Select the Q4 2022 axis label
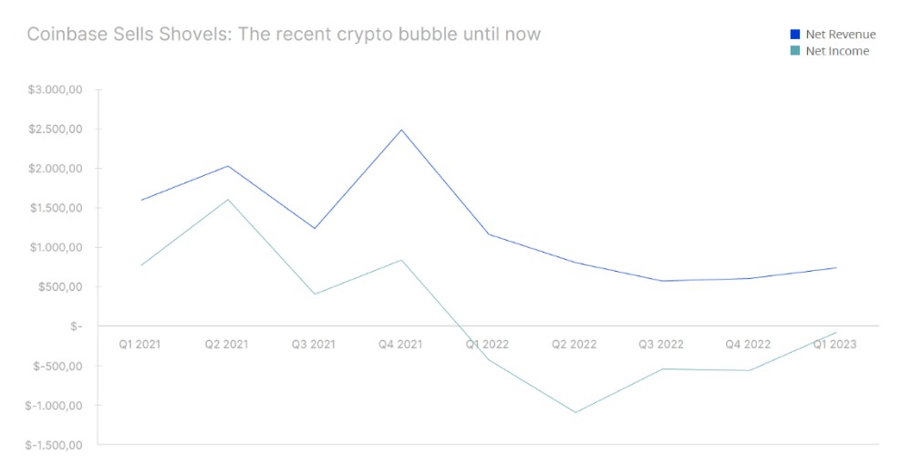Image resolution: width=901 pixels, height=466 pixels. pos(748,344)
